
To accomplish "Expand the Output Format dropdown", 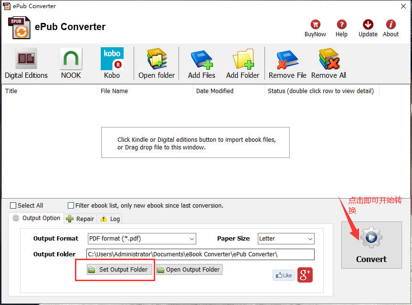I will pos(142,239).
